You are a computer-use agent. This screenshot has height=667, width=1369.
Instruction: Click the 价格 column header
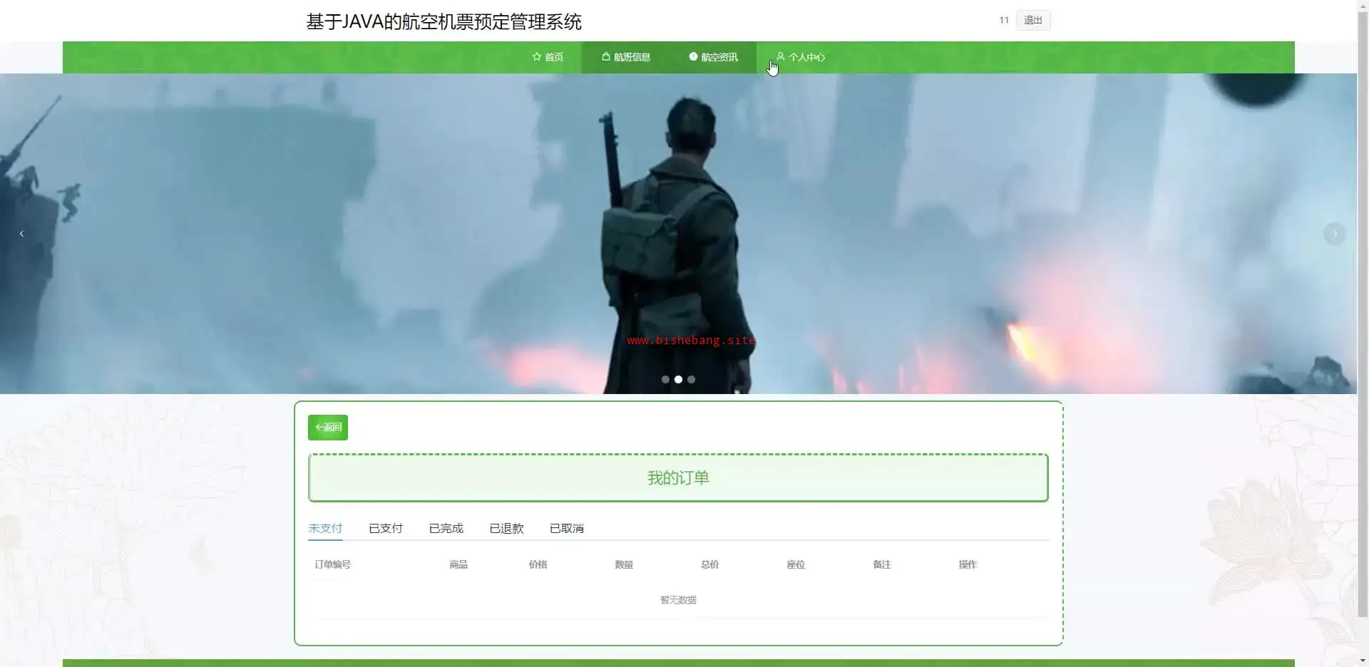538,564
